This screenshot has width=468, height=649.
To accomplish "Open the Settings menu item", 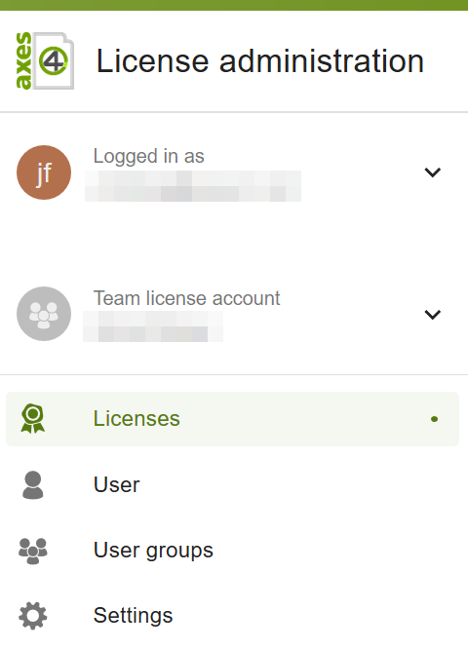I will [232, 616].
